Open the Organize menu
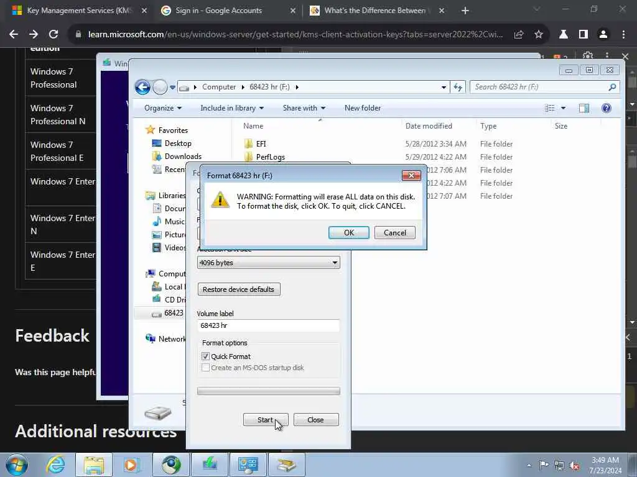 [x=163, y=108]
